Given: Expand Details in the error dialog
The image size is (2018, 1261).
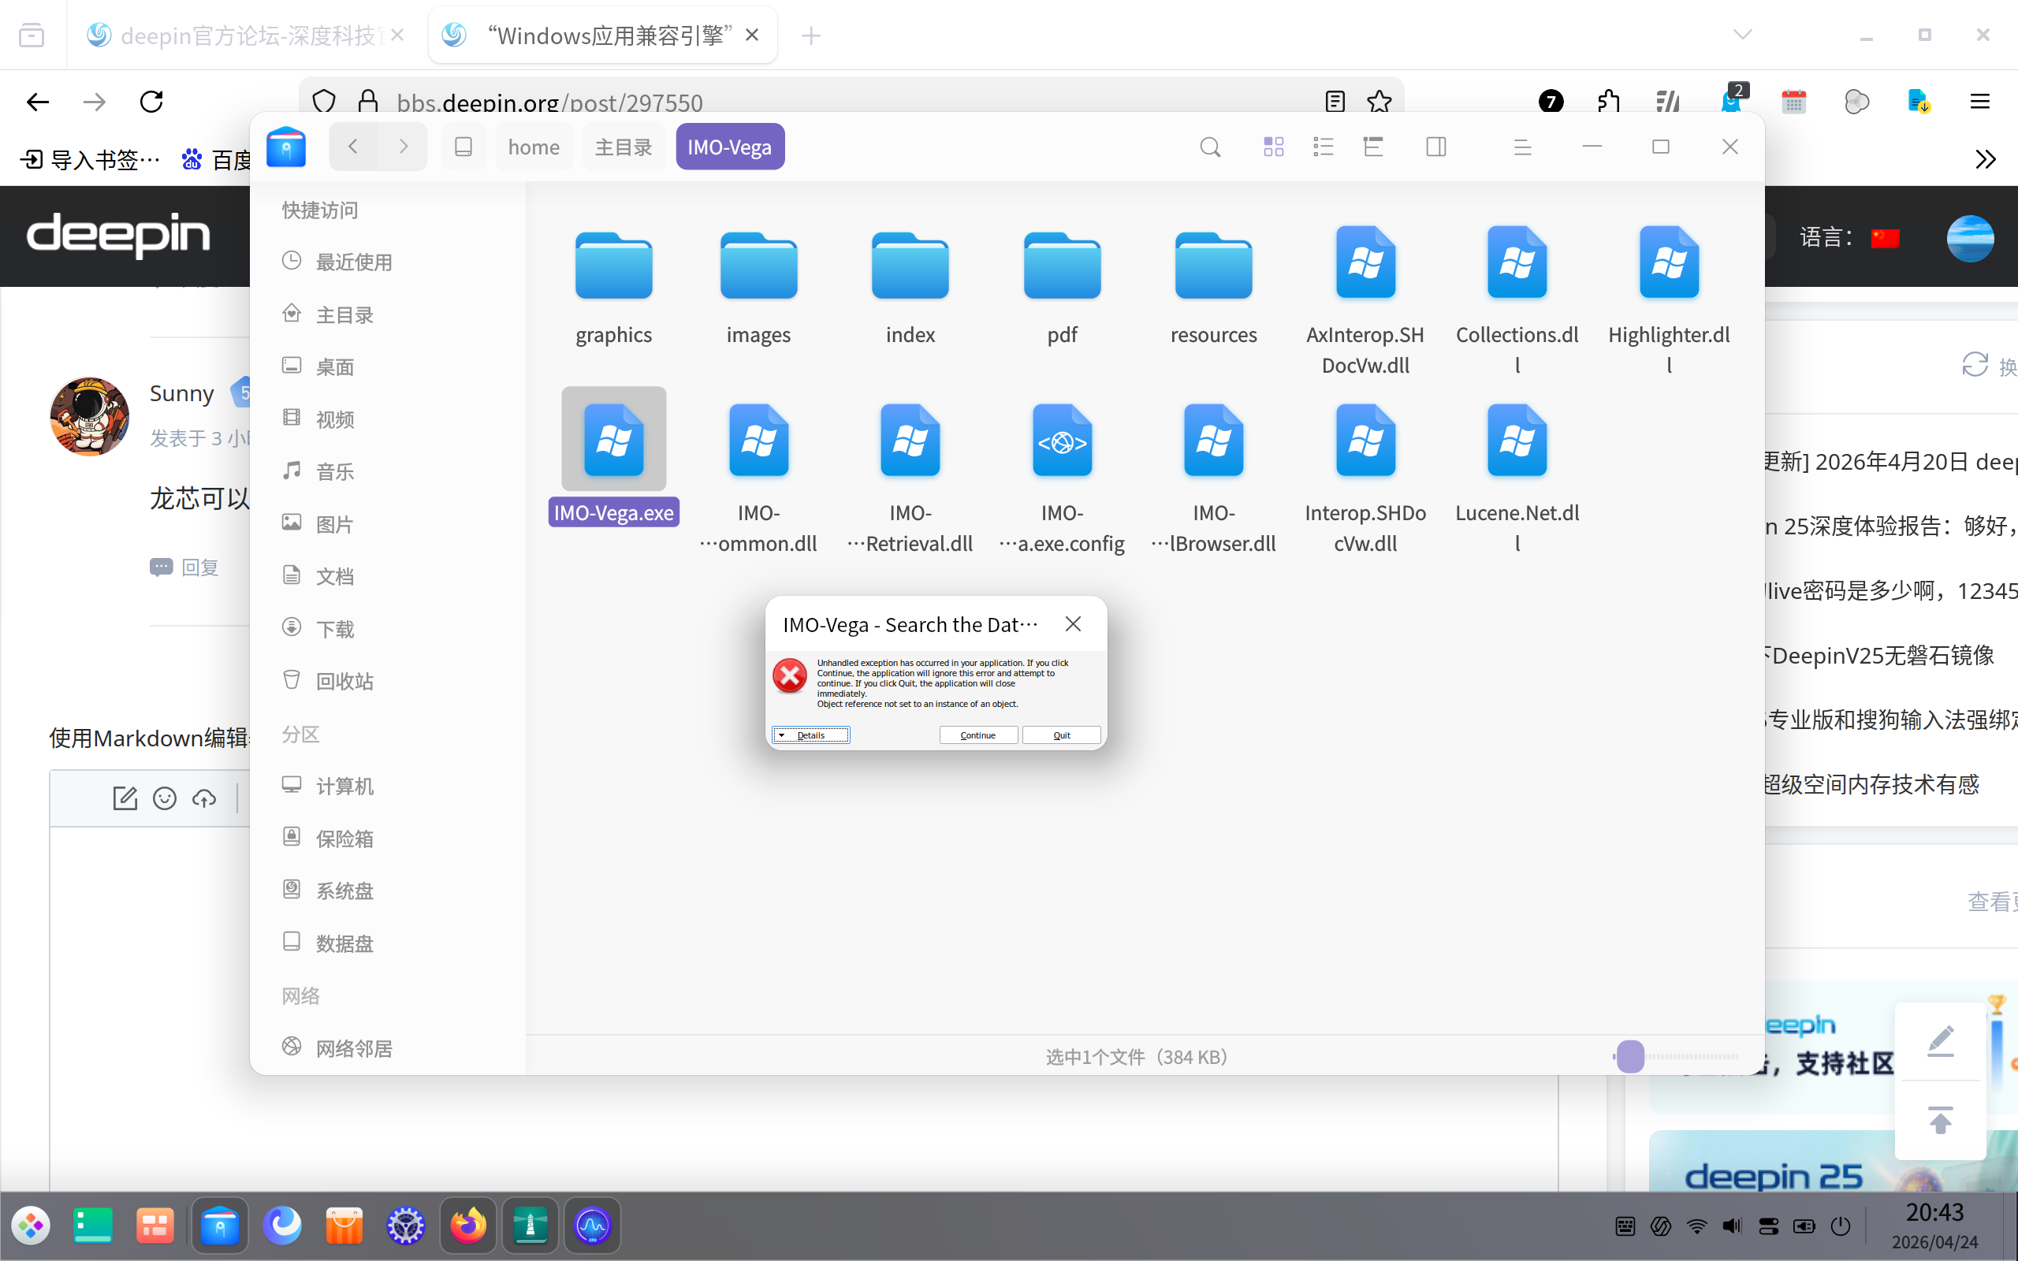Looking at the screenshot, I should tap(810, 735).
